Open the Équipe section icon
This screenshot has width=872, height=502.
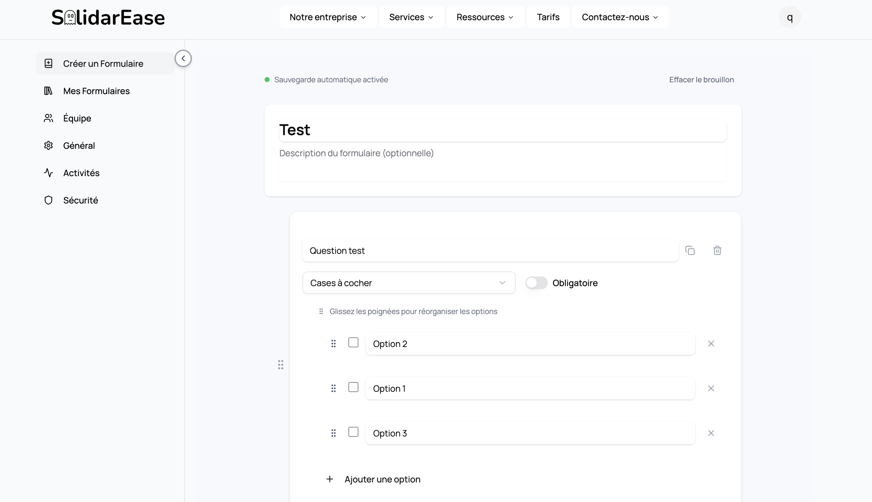click(48, 118)
